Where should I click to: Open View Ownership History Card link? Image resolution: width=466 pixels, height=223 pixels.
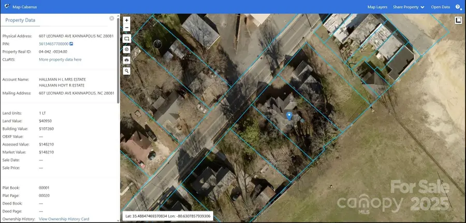pyautogui.click(x=64, y=219)
